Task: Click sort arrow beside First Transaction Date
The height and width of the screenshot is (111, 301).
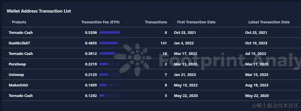Action: pyautogui.click(x=175, y=22)
